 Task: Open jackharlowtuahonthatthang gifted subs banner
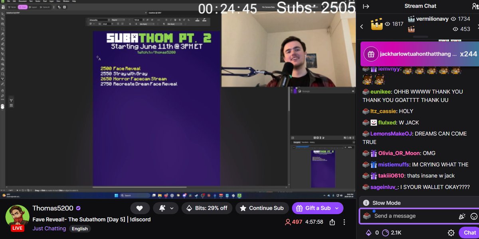tap(419, 54)
